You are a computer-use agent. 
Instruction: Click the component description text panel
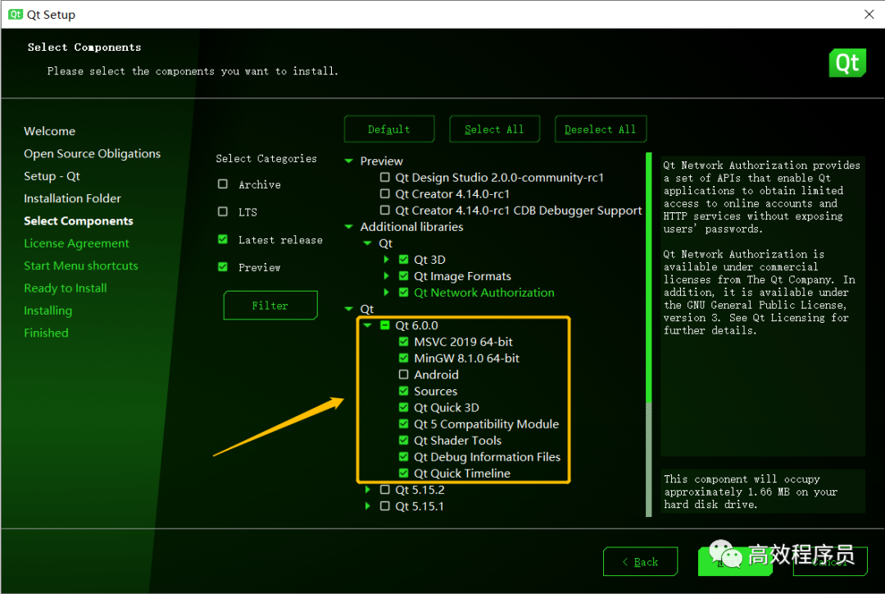[x=763, y=306]
